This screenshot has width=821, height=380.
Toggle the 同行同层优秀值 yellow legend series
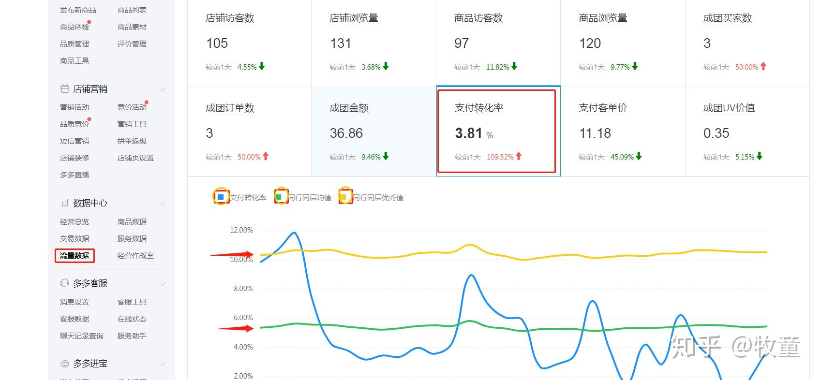[x=343, y=197]
